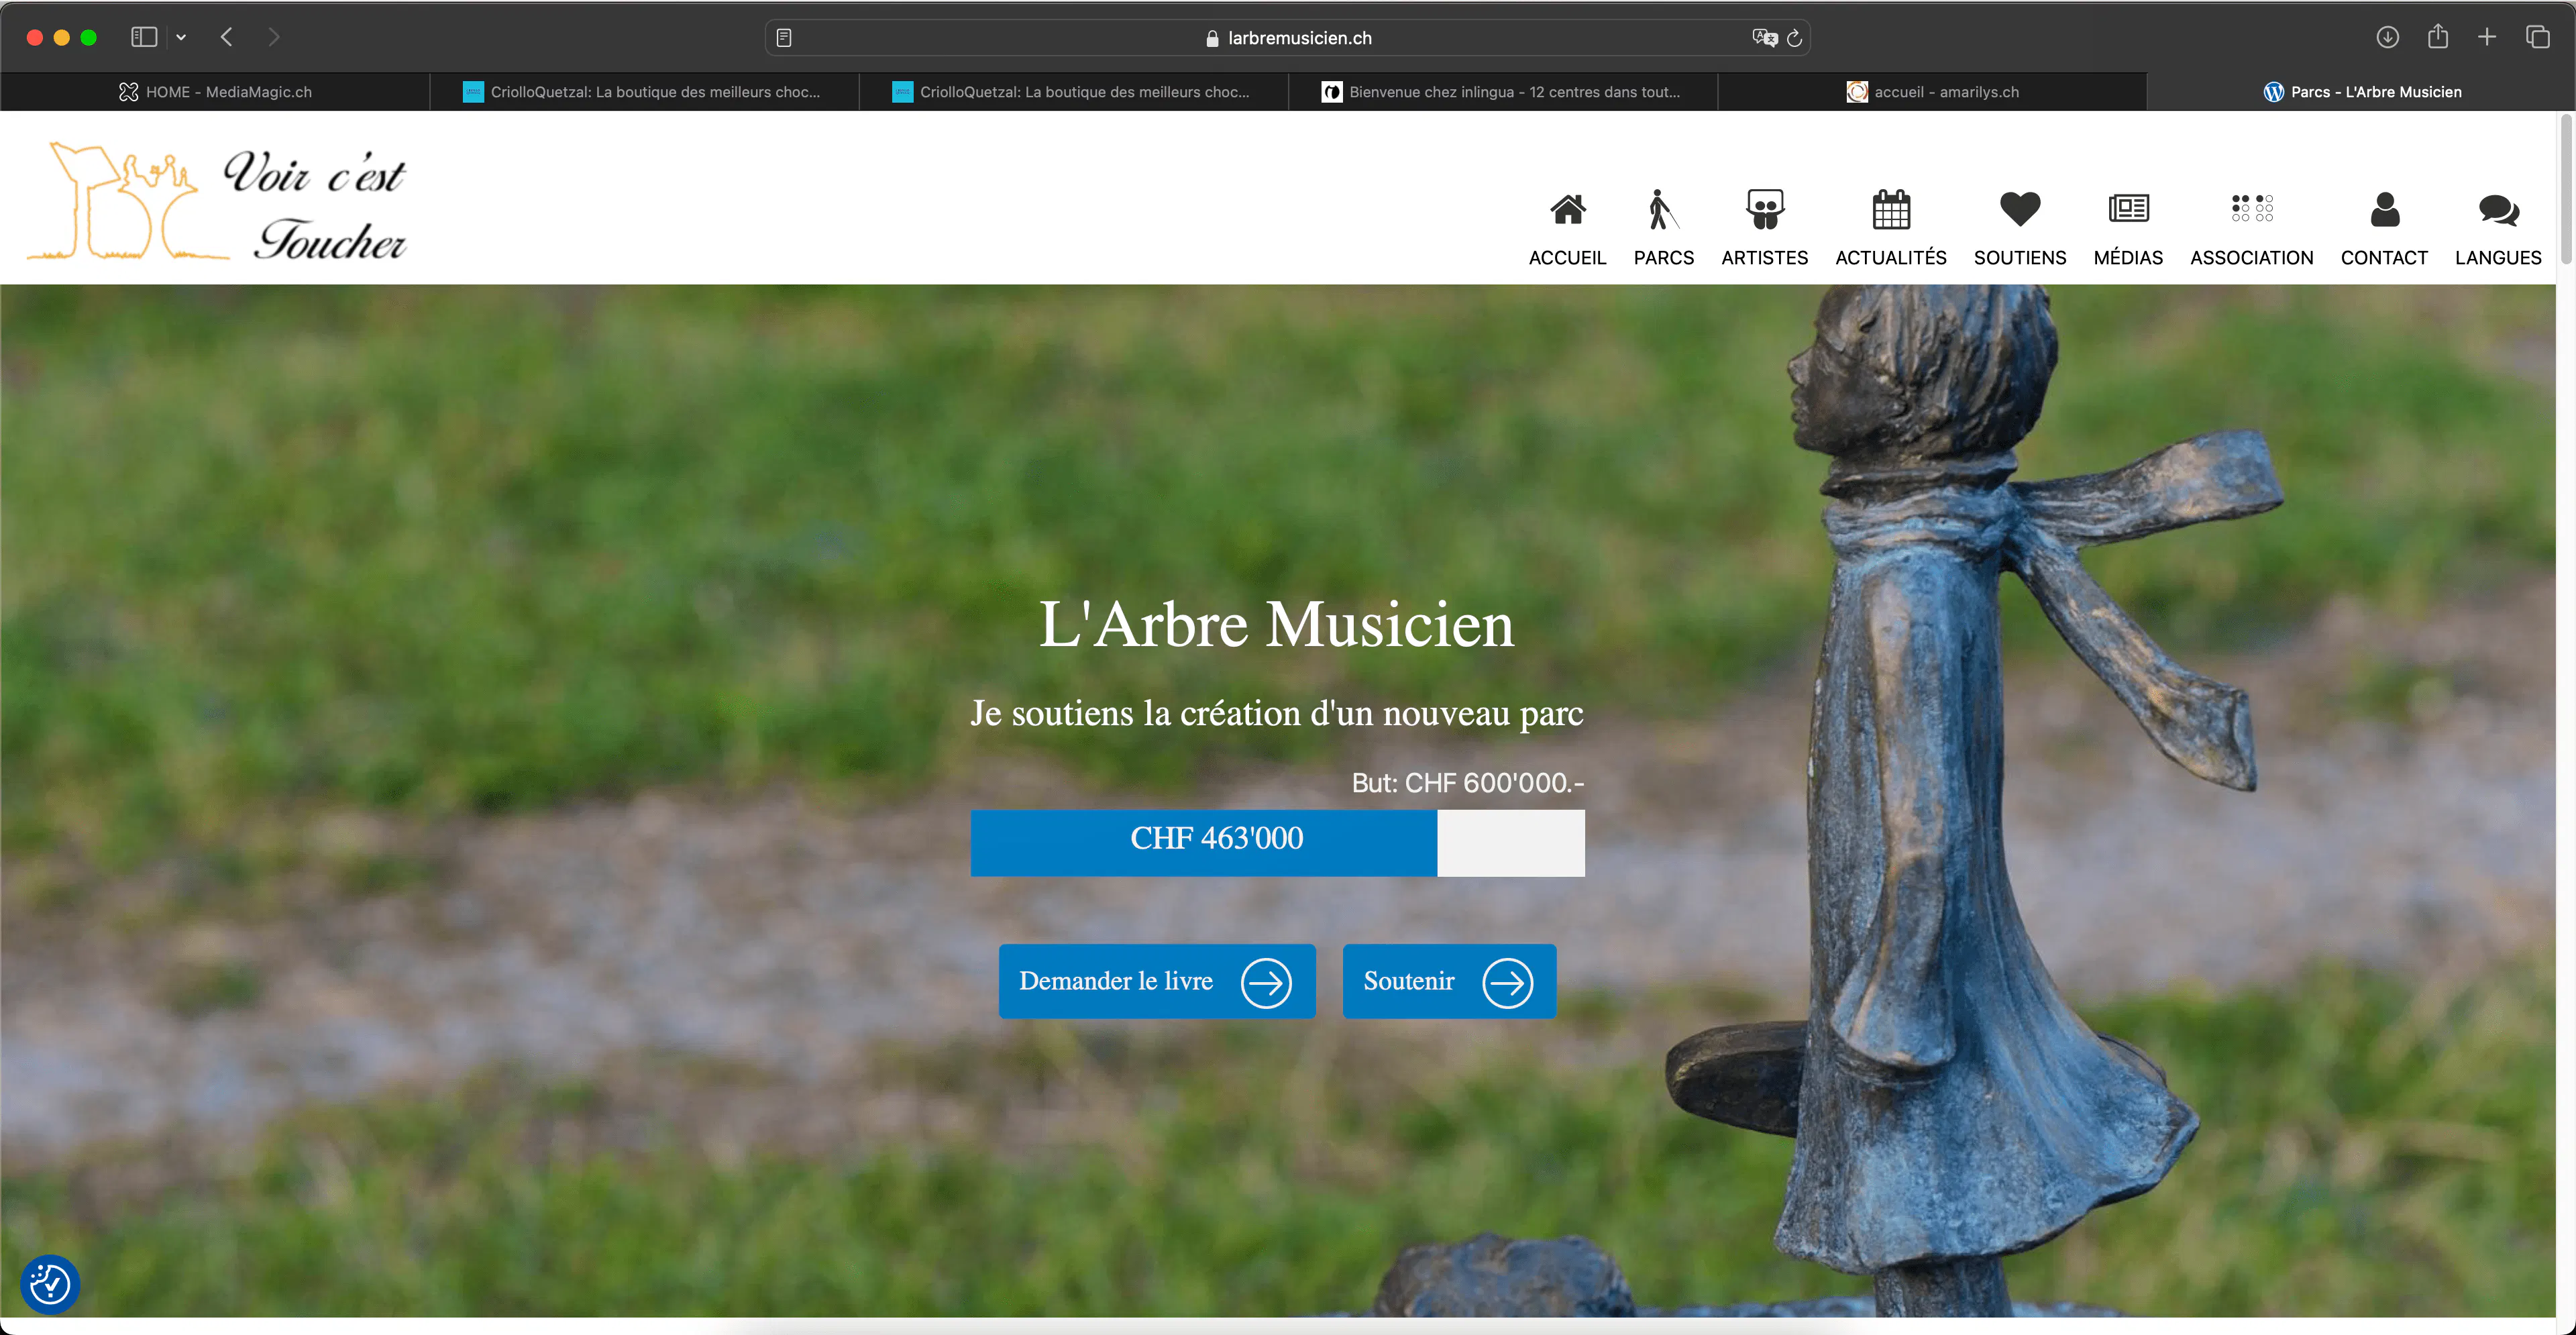The height and width of the screenshot is (1335, 2576).
Task: Show Reader view icon in address bar
Action: point(784,38)
